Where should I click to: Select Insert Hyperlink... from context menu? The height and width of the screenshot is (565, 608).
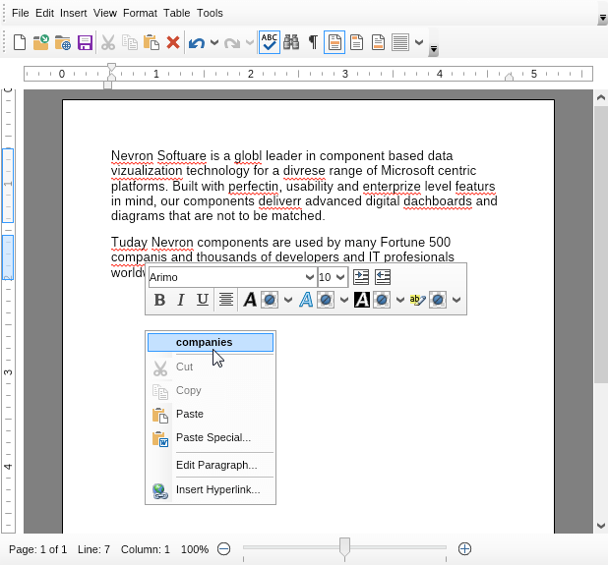click(217, 489)
